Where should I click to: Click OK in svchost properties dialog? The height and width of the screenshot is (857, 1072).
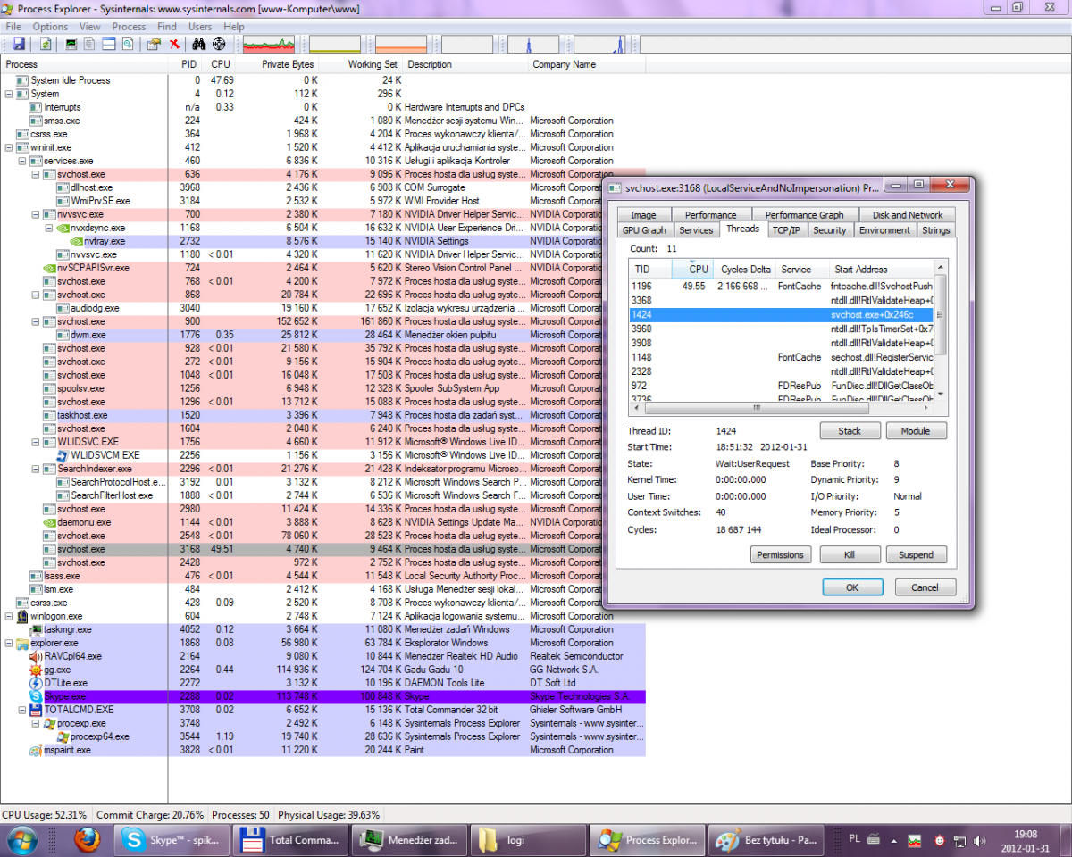point(852,587)
